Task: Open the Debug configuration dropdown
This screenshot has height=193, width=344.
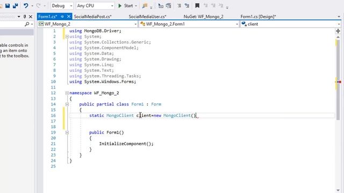Action: (x=62, y=6)
